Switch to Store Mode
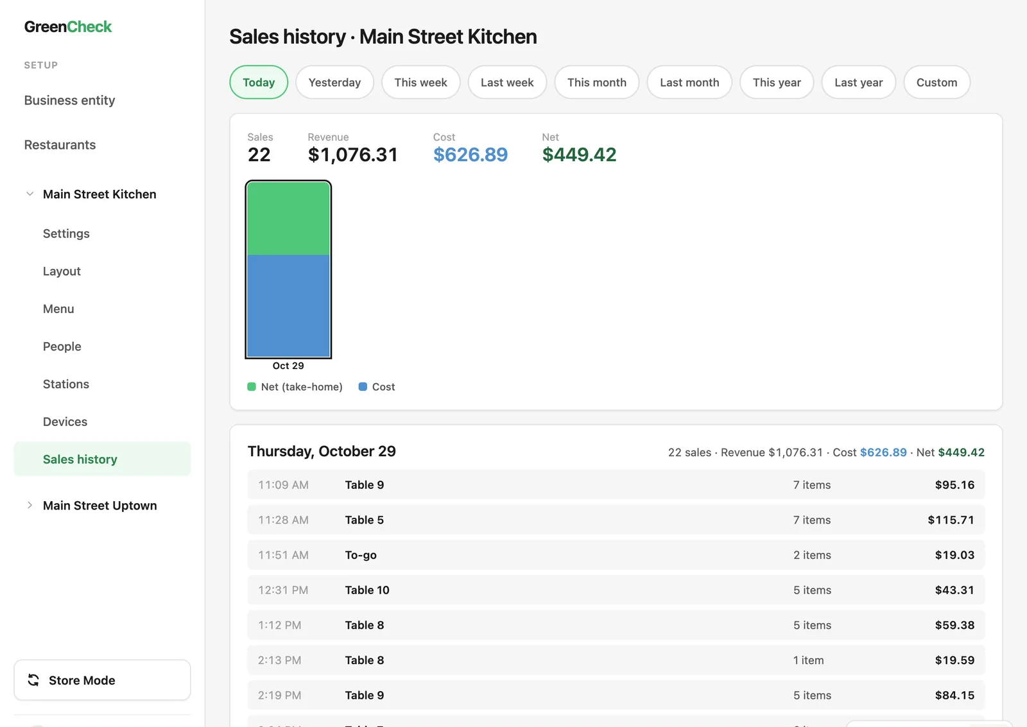 coord(102,680)
